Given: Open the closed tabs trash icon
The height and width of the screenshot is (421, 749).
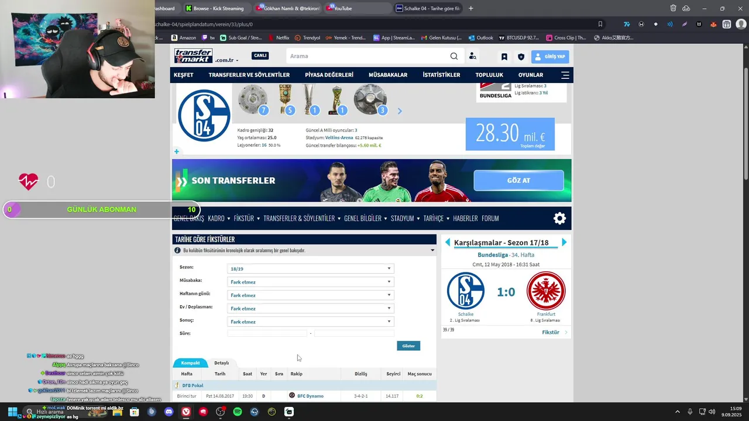Looking at the screenshot, I should pos(673,8).
